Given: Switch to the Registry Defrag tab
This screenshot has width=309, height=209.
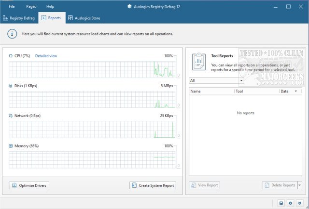Looking at the screenshot, I should pos(19,18).
